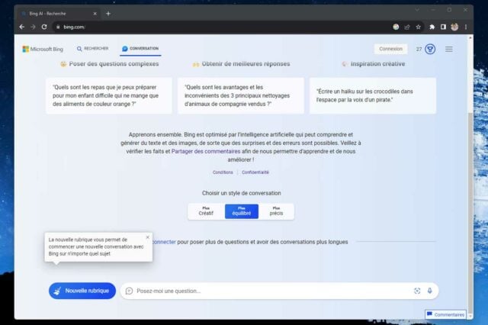Choose the Plus équilibré conversation style
The height and width of the screenshot is (325, 488).
pos(242,211)
